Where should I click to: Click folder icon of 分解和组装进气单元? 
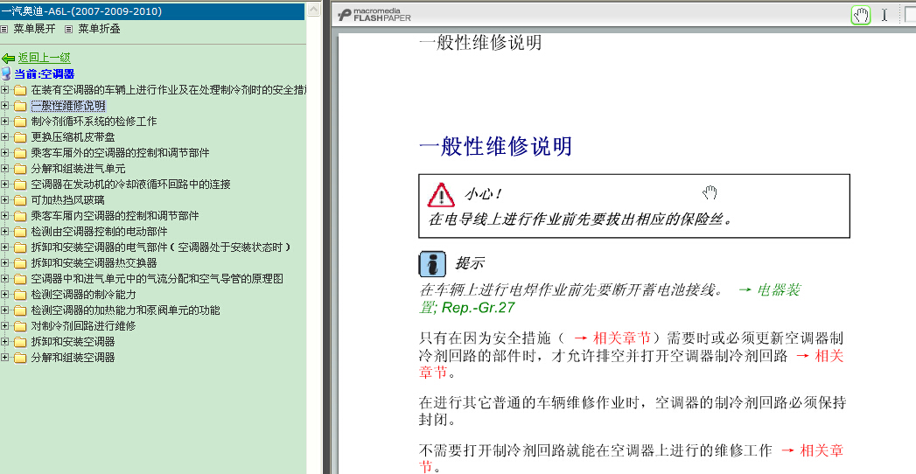20,169
